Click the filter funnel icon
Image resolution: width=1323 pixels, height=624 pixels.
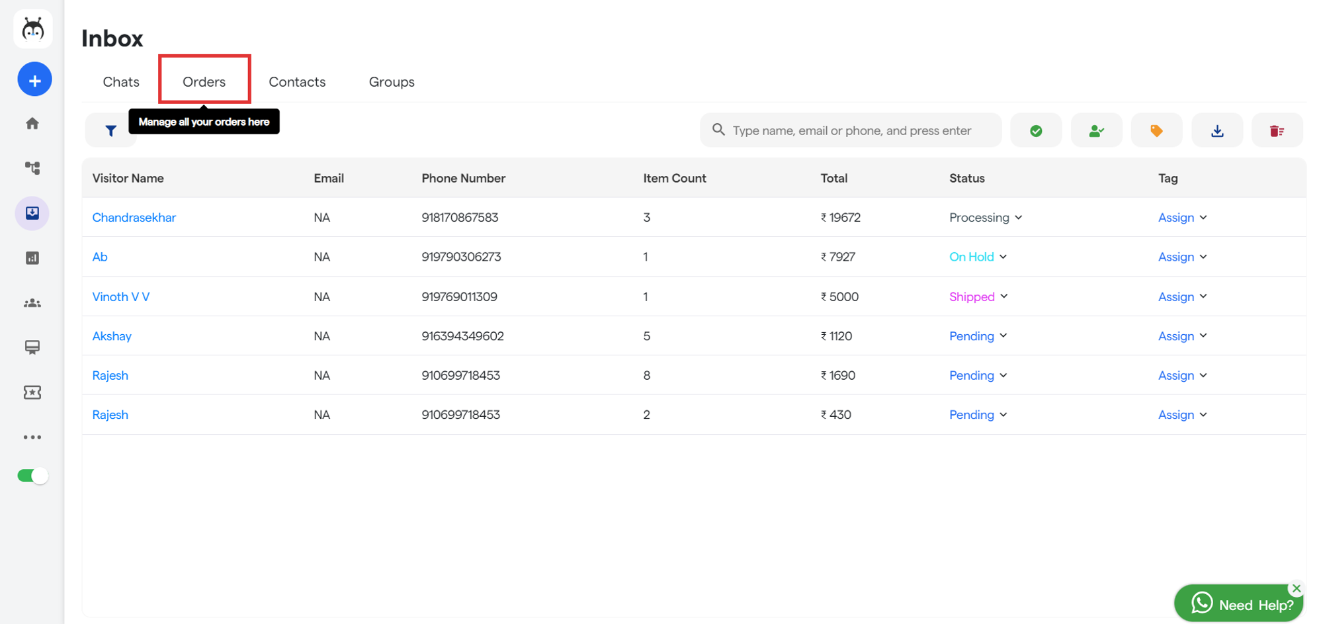click(110, 131)
